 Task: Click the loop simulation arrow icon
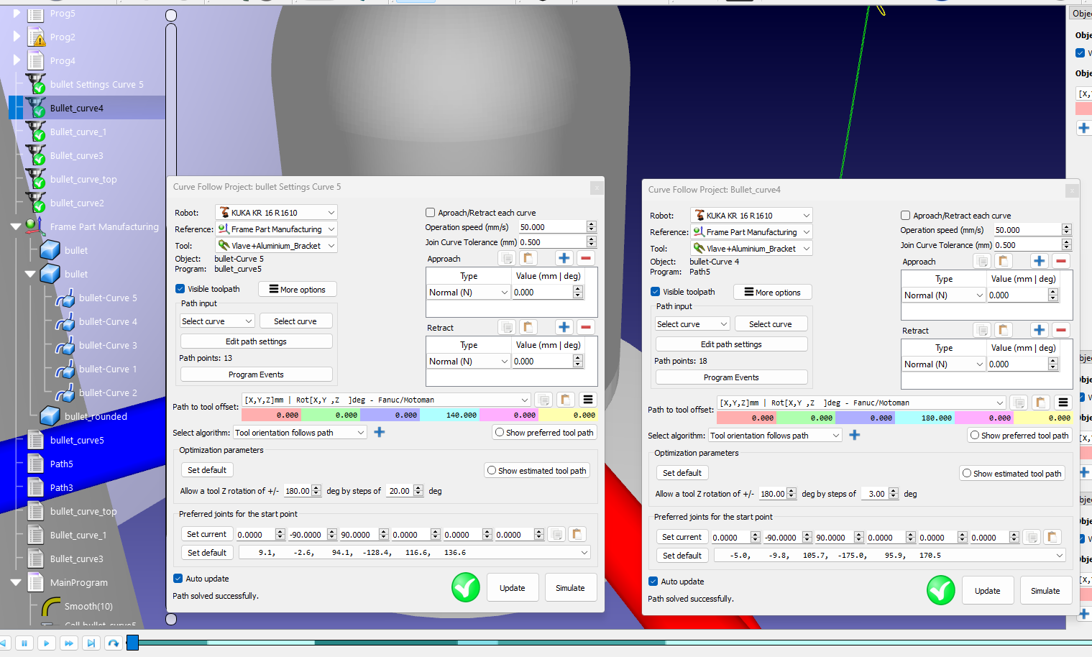tap(113, 643)
